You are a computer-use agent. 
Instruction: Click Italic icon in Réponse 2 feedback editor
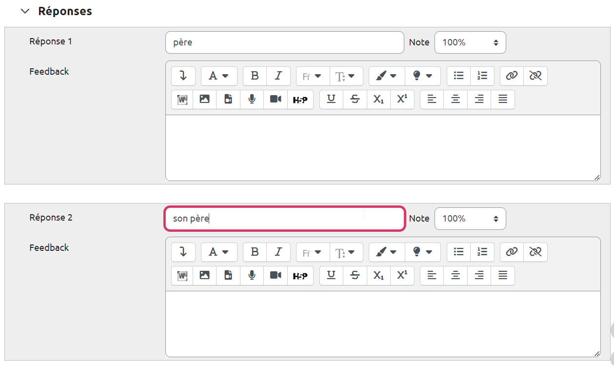click(x=278, y=252)
